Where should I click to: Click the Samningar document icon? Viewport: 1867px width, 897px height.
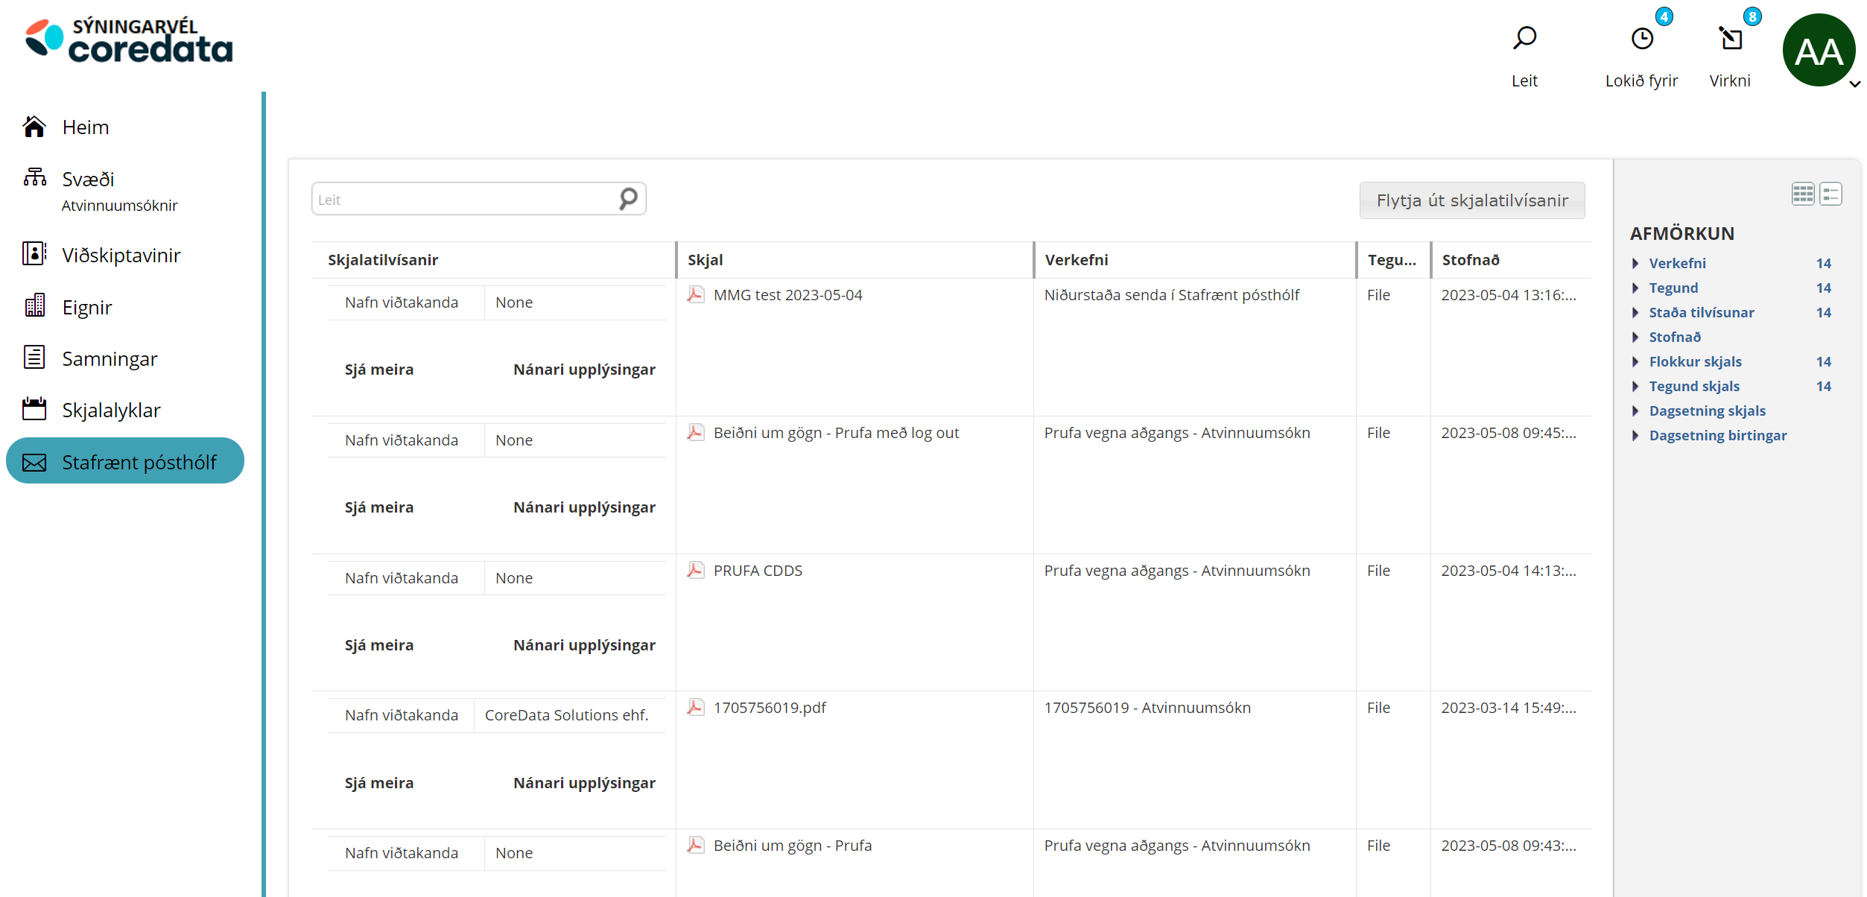click(34, 358)
